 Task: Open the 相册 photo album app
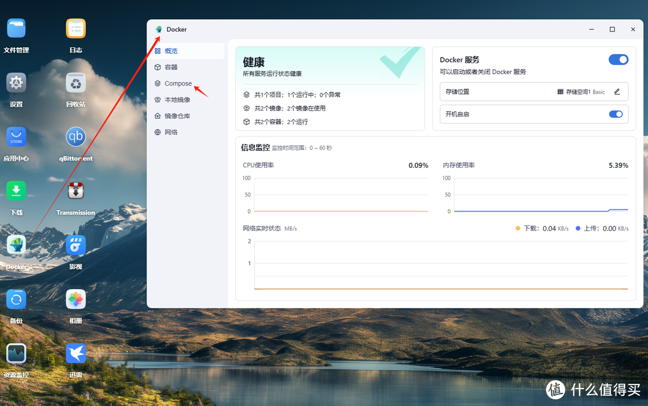point(76,299)
